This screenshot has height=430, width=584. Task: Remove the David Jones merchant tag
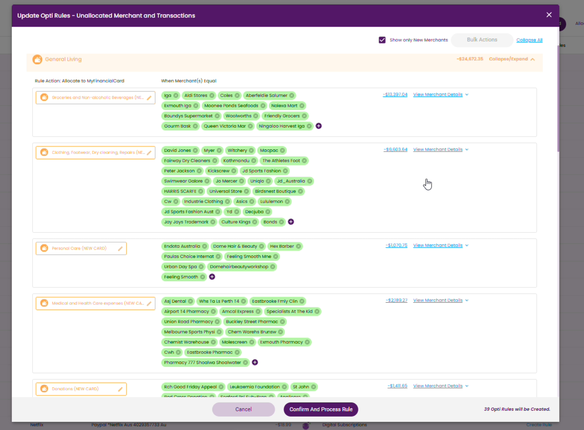195,150
